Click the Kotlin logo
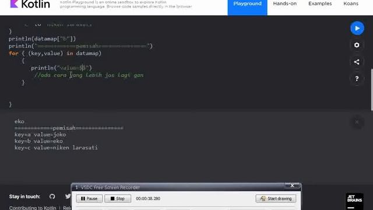 (30, 4)
